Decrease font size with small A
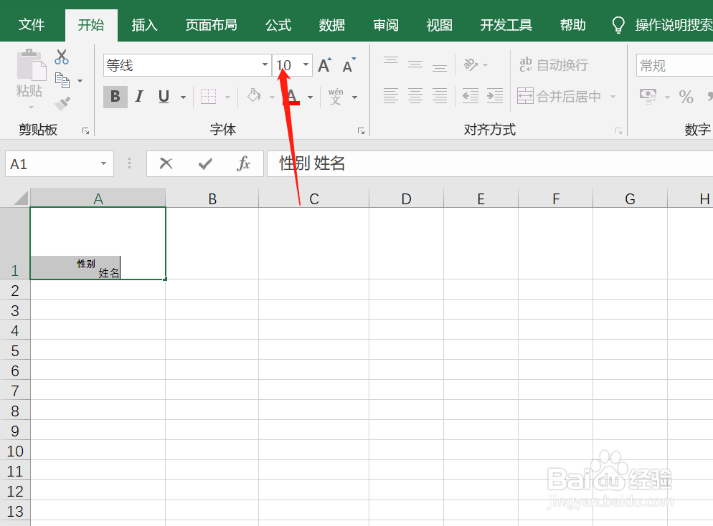713x526 pixels. 349,65
